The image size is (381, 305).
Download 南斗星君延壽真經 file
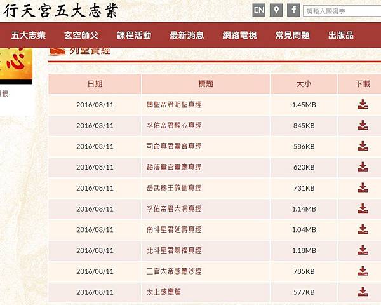[363, 229]
